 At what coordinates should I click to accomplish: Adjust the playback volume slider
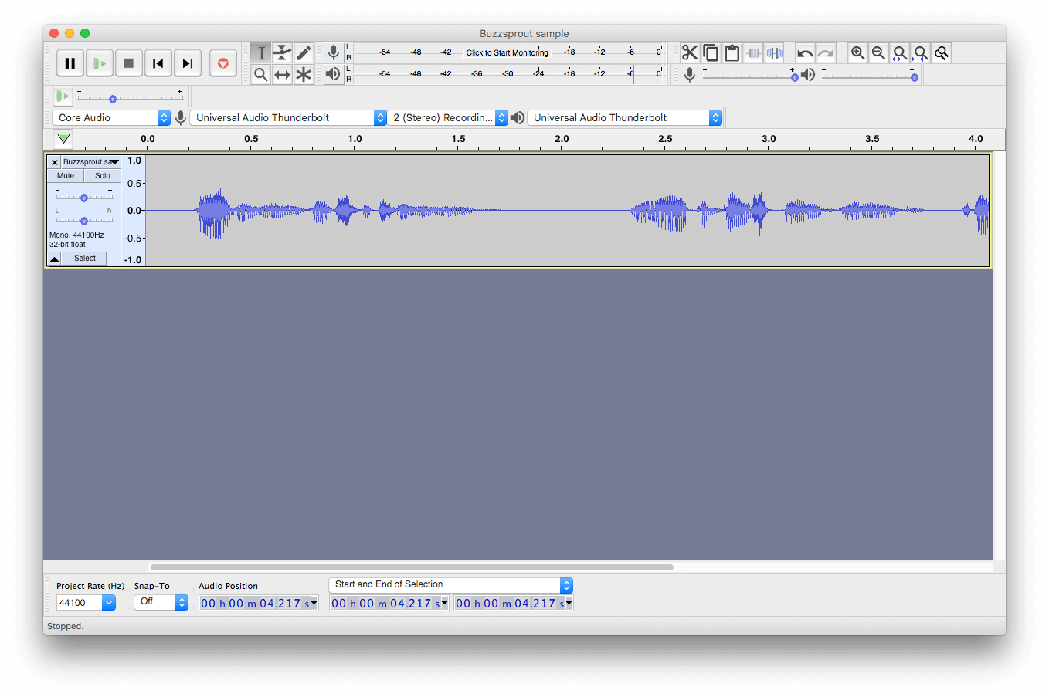click(x=871, y=76)
